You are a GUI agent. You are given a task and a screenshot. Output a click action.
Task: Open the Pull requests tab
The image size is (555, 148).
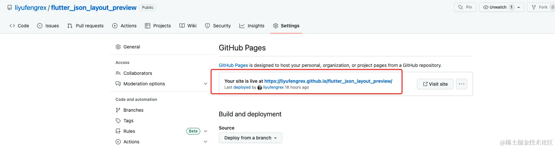(x=85, y=26)
